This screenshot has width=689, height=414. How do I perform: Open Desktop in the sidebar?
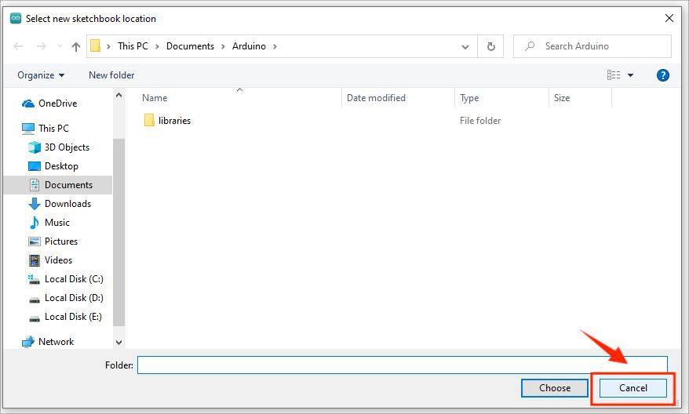[61, 166]
